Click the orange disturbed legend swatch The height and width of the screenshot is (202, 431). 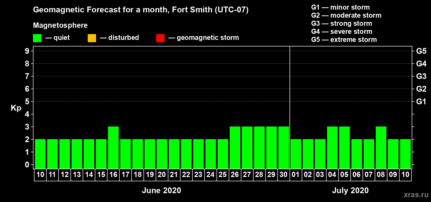tap(92, 38)
